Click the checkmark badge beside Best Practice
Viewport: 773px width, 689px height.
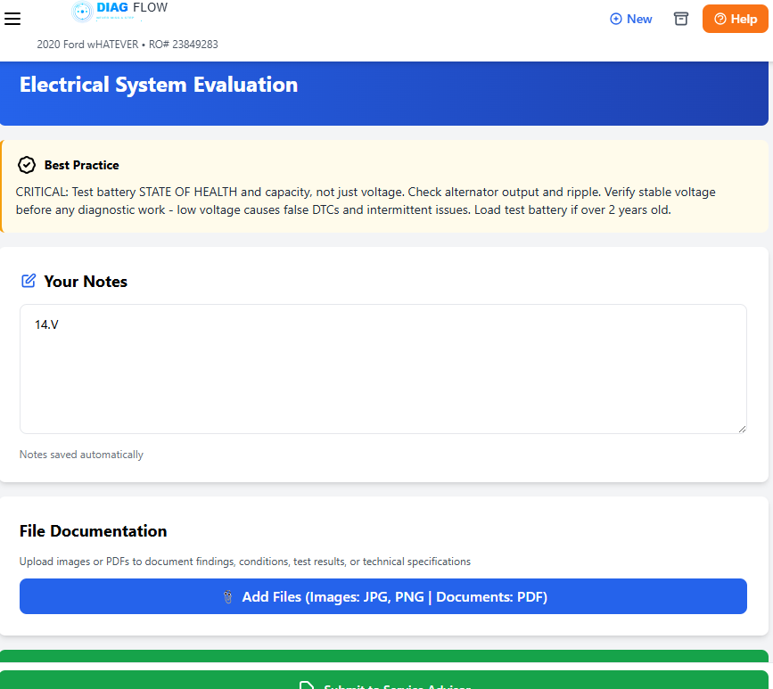pyautogui.click(x=27, y=164)
